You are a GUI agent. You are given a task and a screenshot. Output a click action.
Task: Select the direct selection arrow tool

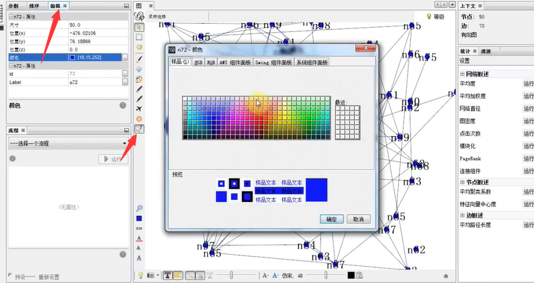click(139, 27)
